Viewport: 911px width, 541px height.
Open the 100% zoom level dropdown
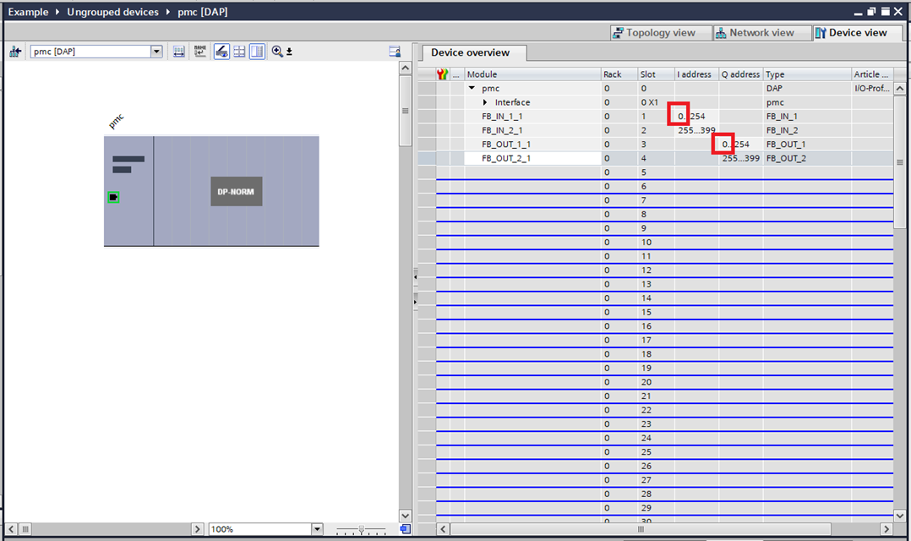tap(317, 529)
